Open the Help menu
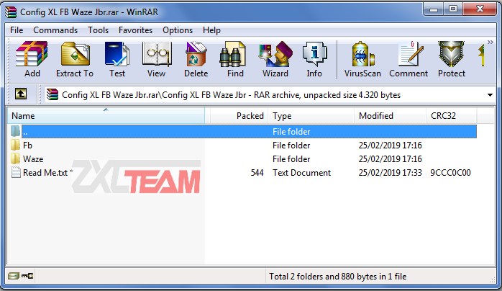 point(211,30)
